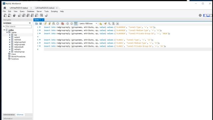Create a new schema from toolbar
213x120 pixels.
click(20, 15)
